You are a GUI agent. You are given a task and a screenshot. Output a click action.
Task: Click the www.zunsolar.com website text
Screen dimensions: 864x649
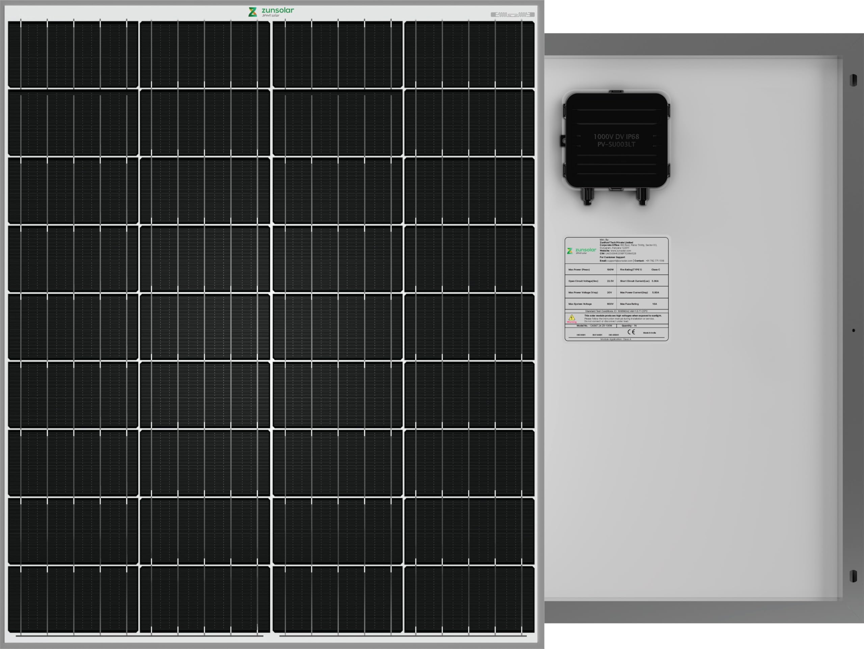click(x=620, y=251)
